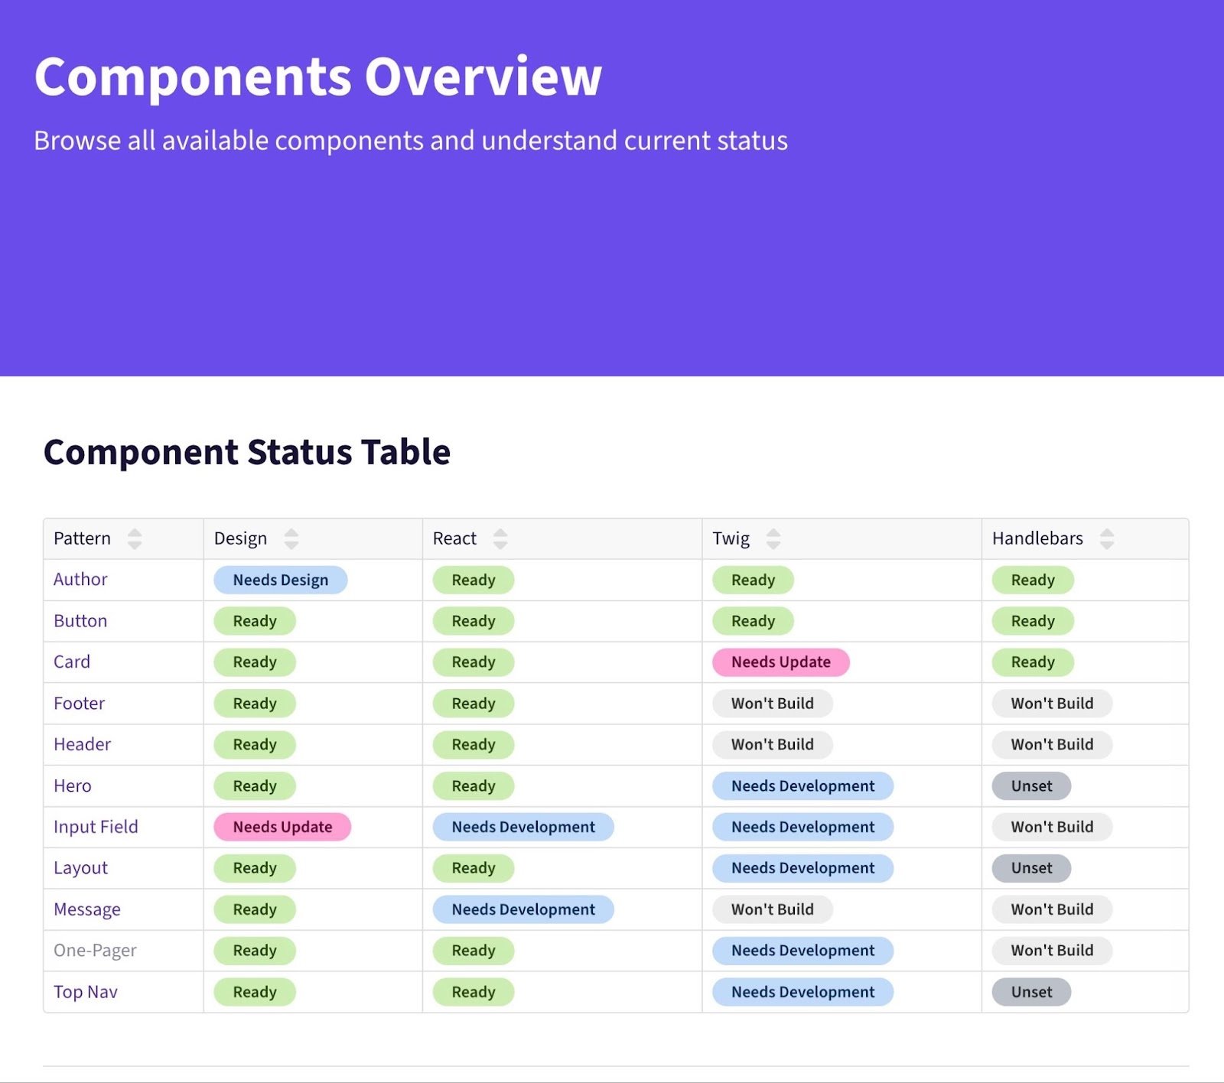Open the Footer pattern link
Image resolution: width=1224 pixels, height=1083 pixels.
[x=79, y=704]
